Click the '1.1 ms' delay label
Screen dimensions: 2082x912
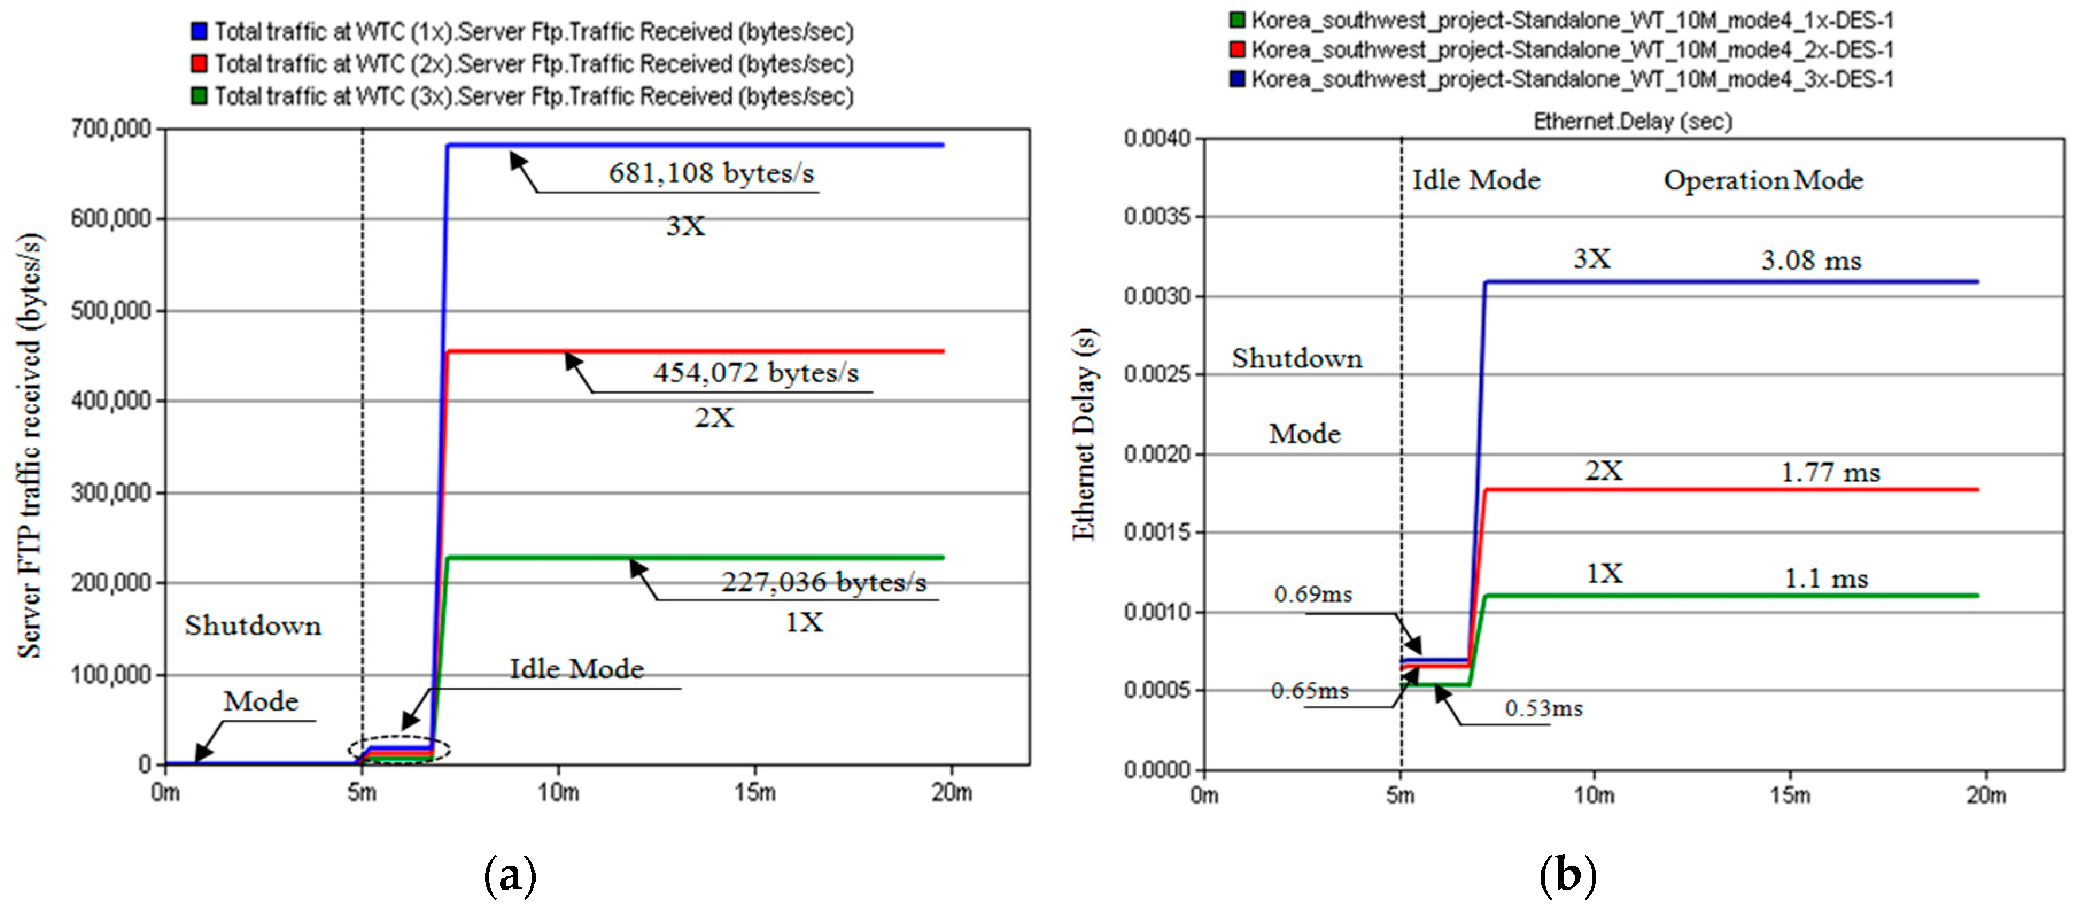[x=1826, y=579]
